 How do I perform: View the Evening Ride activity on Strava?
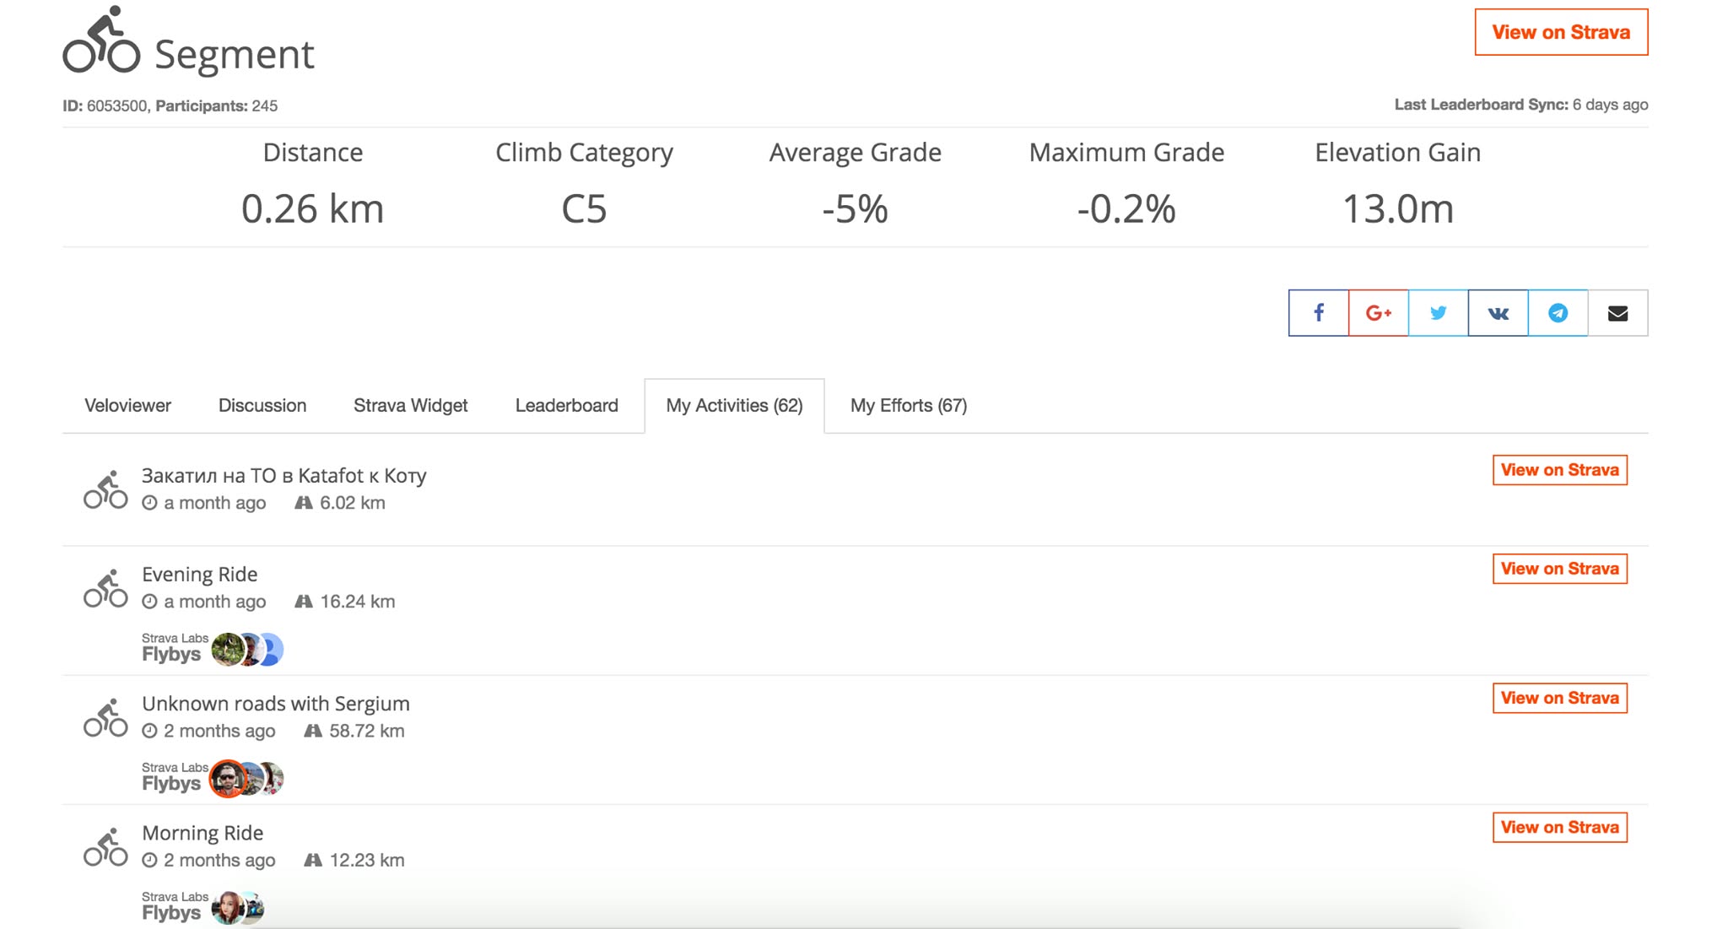click(x=1559, y=569)
